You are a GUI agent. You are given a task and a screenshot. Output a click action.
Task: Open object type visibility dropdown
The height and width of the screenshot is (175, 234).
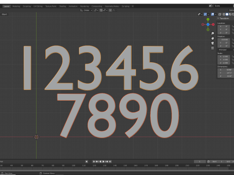pos(200,14)
